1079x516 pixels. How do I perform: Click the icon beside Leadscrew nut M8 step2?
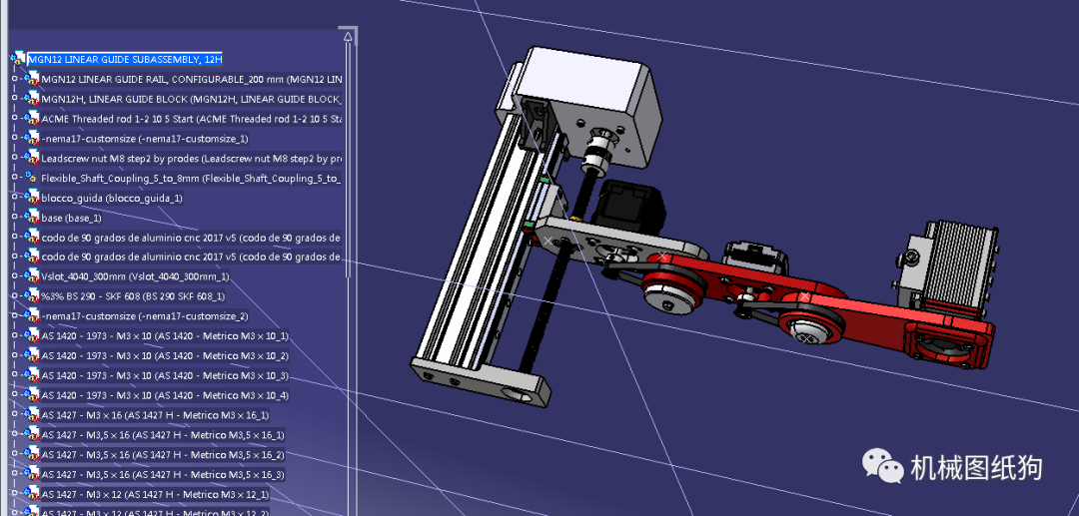point(32,158)
